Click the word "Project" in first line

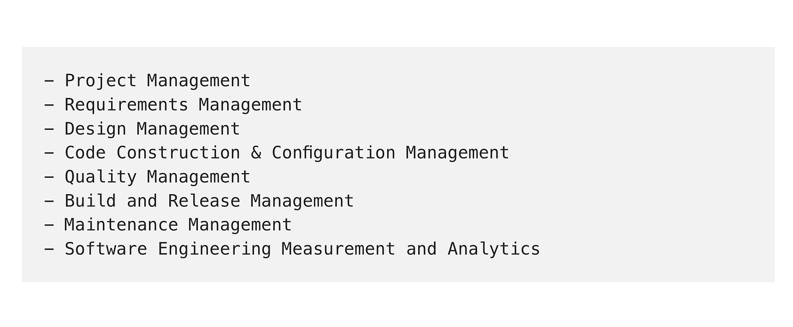(100, 81)
